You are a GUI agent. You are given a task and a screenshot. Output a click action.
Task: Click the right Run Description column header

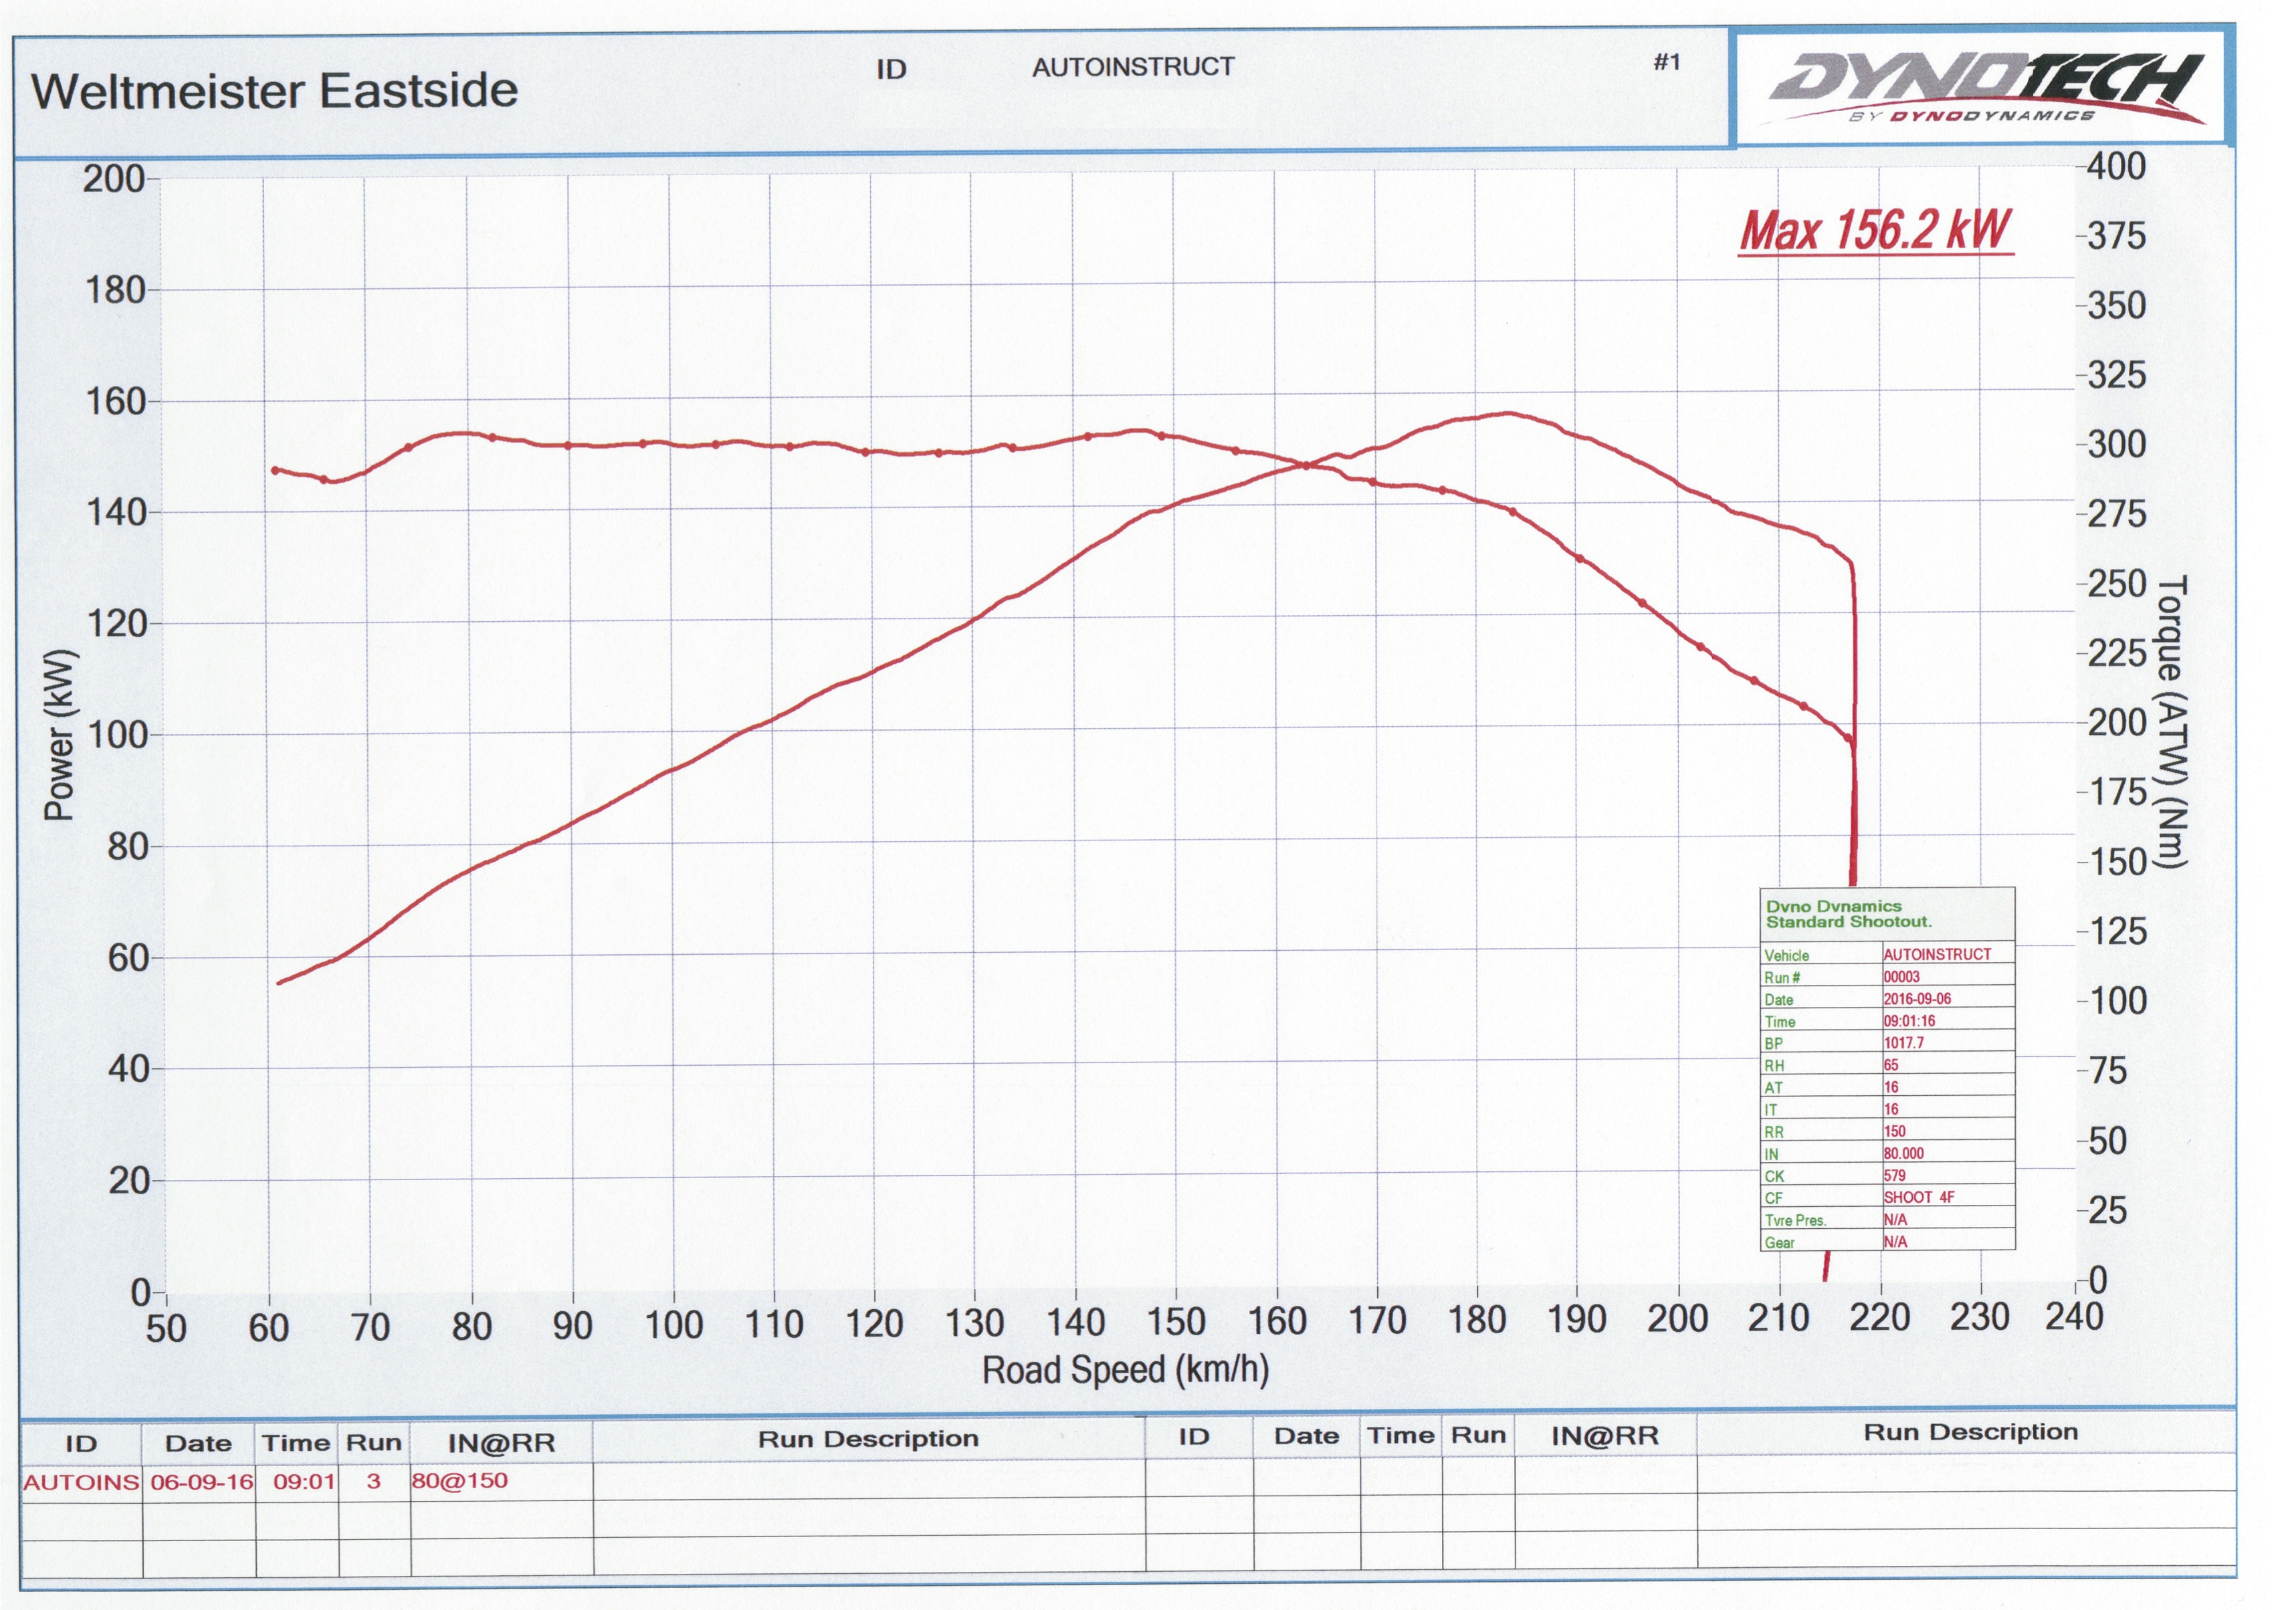1970,1432
